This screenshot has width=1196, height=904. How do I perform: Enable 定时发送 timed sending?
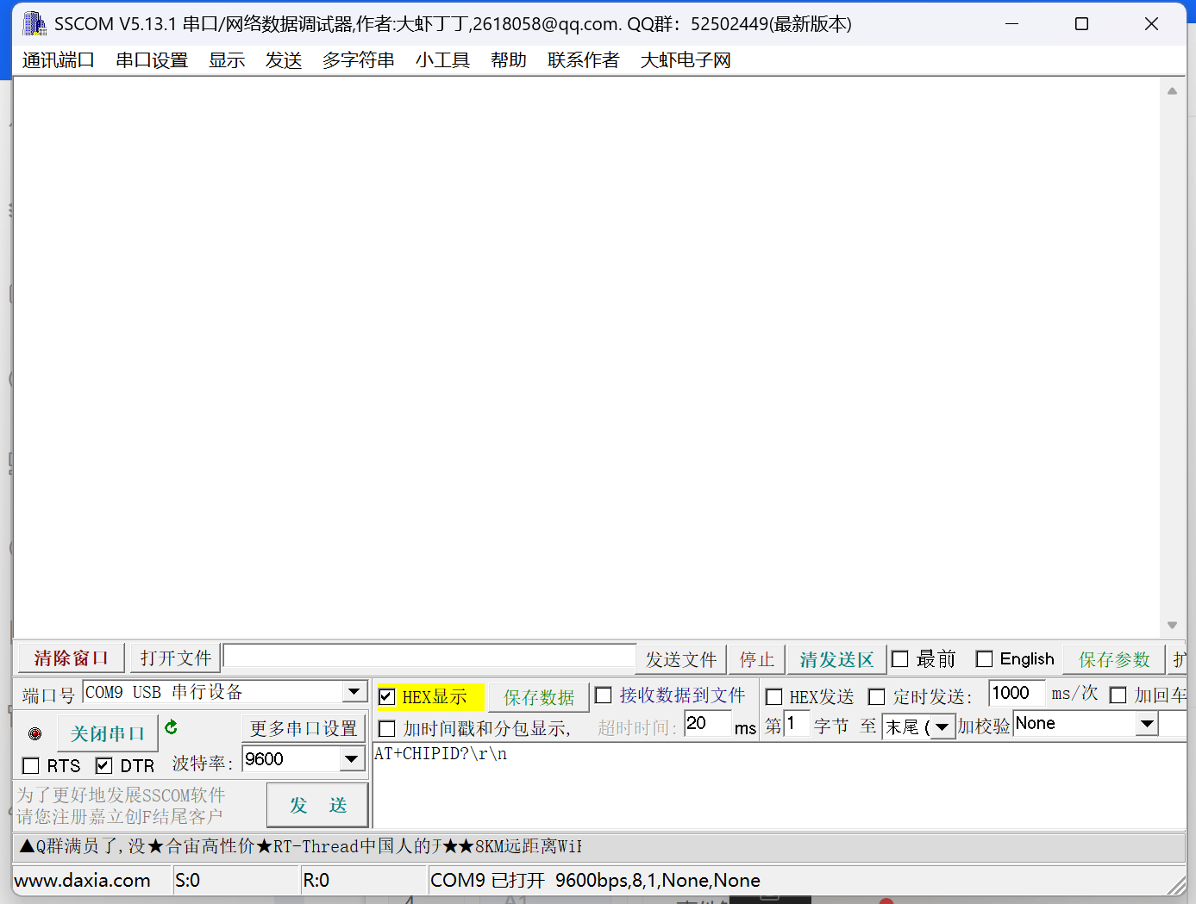pyautogui.click(x=877, y=696)
